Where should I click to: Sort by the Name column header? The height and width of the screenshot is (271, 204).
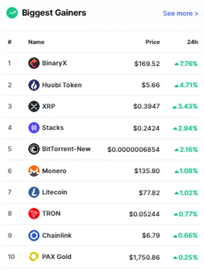36,42
